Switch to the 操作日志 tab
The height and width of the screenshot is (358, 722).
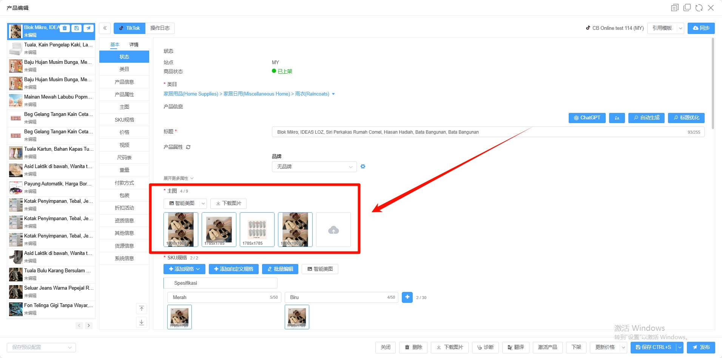[160, 28]
